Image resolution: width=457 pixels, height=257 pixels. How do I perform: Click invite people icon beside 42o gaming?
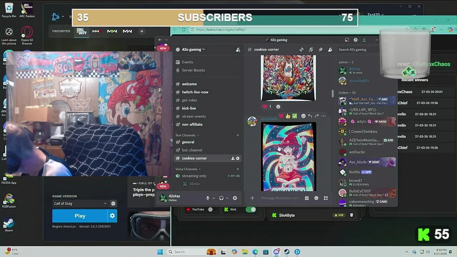click(238, 50)
